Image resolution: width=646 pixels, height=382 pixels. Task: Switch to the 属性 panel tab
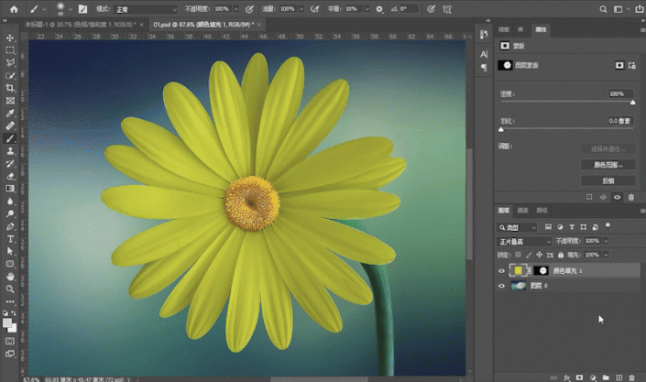[541, 30]
